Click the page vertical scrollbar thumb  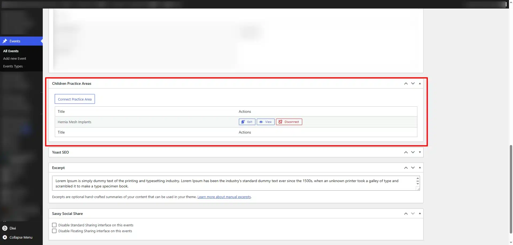(511, 189)
